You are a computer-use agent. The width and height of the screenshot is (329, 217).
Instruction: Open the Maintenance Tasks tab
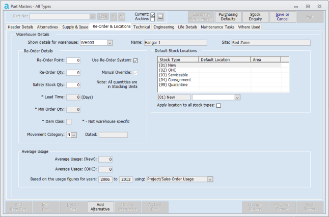[217, 26]
